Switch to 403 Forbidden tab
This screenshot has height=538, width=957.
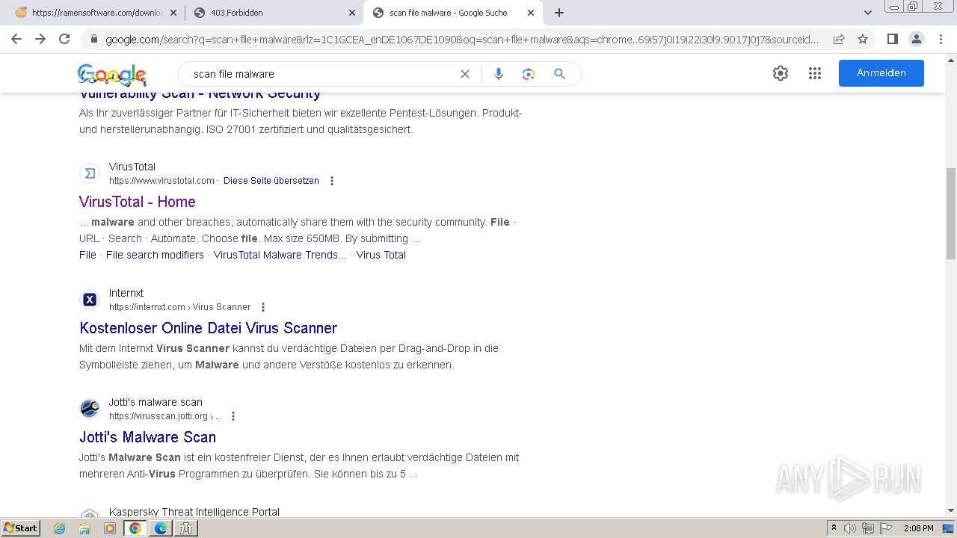pyautogui.click(x=274, y=13)
